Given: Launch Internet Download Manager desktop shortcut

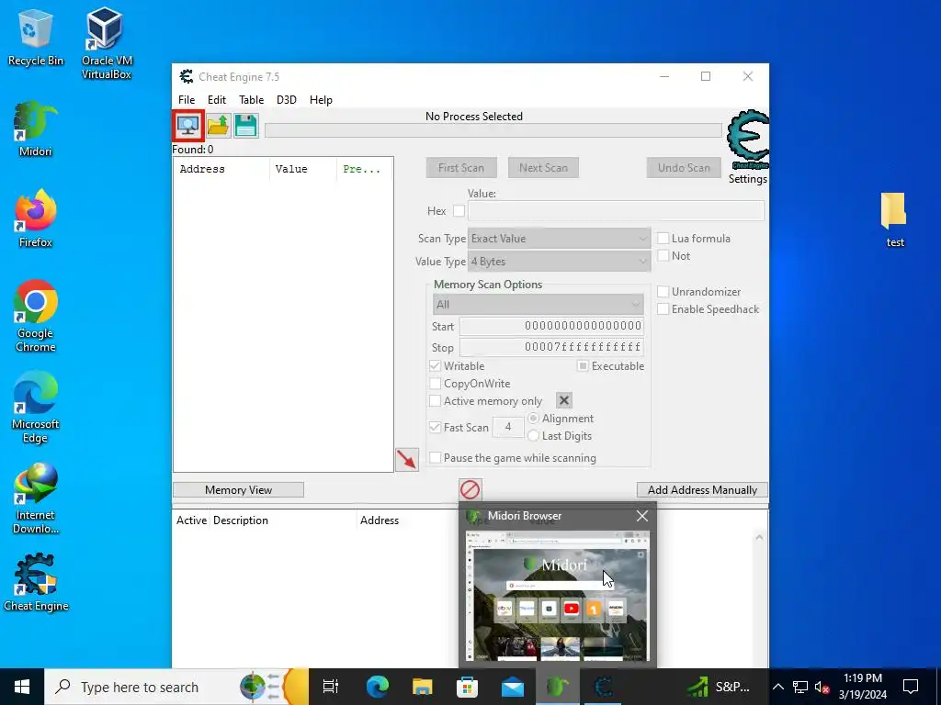Looking at the screenshot, I should (x=36, y=498).
